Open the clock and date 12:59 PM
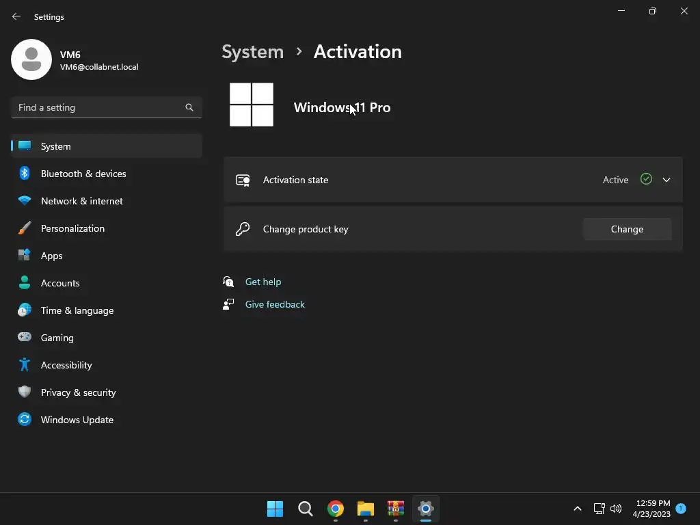This screenshot has width=700, height=525. click(651, 509)
